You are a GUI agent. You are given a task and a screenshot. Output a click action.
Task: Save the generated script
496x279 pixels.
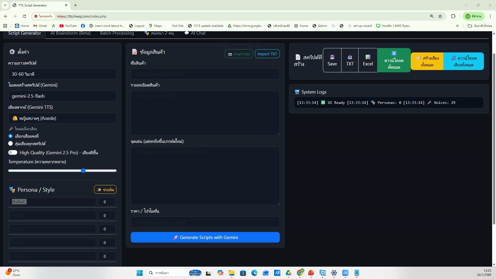pyautogui.click(x=332, y=60)
